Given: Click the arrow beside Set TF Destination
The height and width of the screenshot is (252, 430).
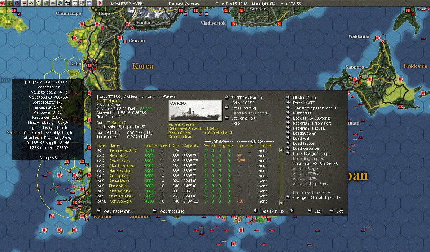Looking at the screenshot, I should point(227,97).
